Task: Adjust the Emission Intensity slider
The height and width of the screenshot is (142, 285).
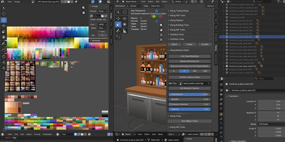Action: pos(189,104)
